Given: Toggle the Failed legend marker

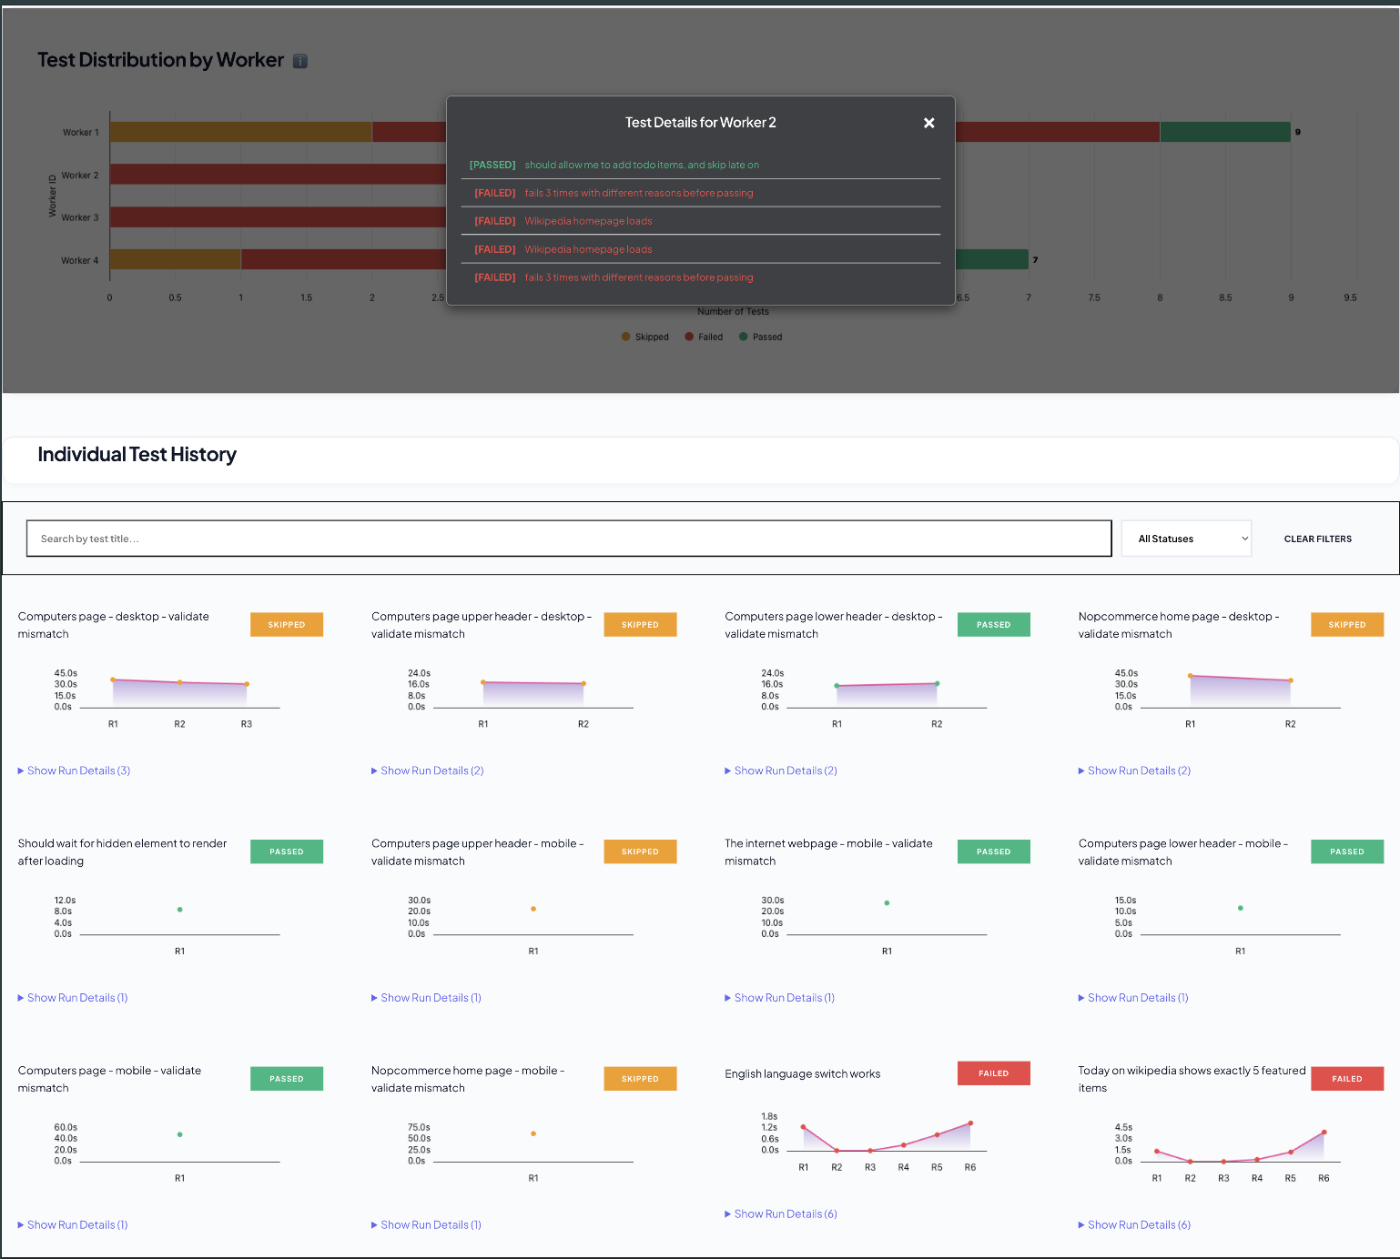Looking at the screenshot, I should click(x=689, y=337).
